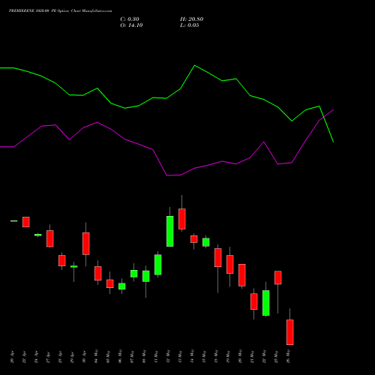375x375 pixels.
Task: Click the 12 May date label
Action: pos(169,357)
